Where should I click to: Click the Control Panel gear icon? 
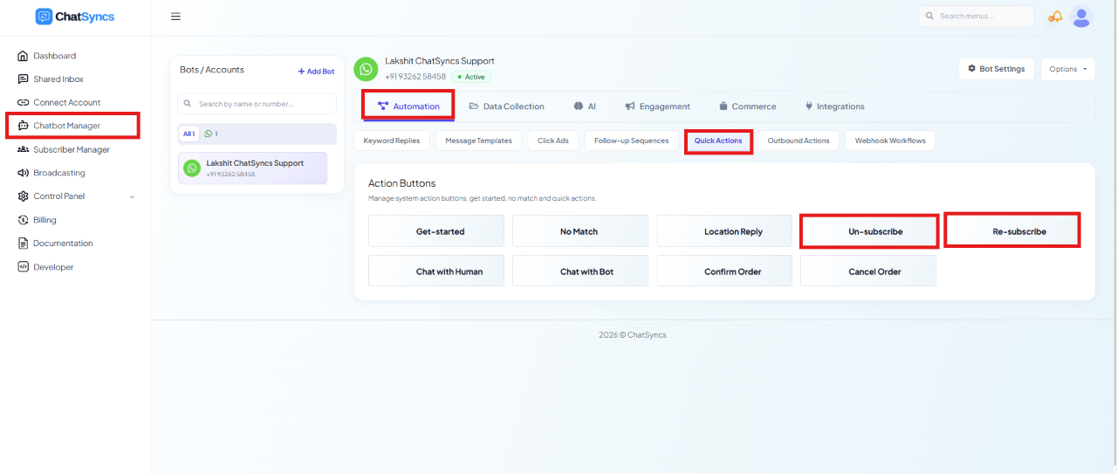pos(24,196)
